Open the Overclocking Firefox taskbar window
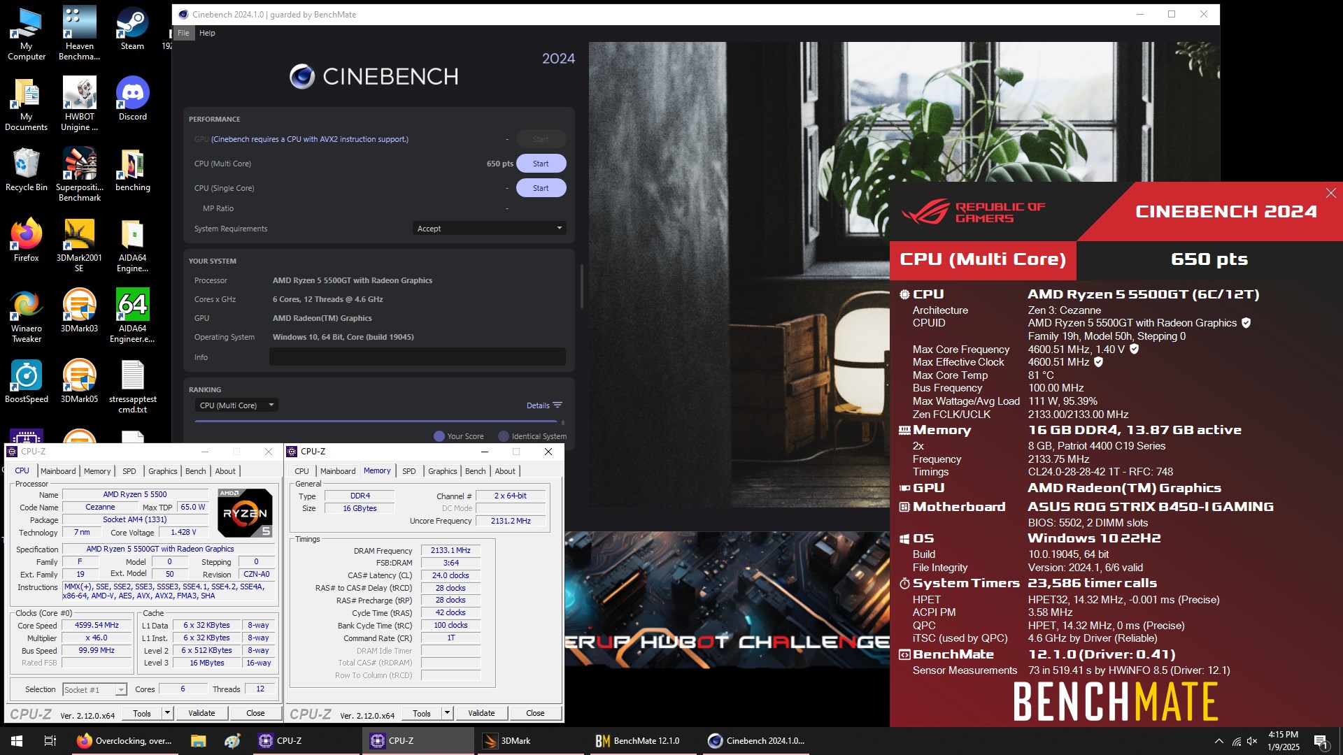Viewport: 1343px width, 755px height. tap(125, 741)
